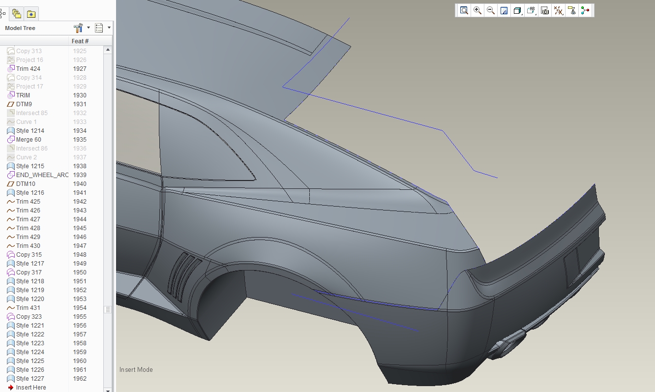
Task: Select the Trim 429 feature
Action: 28,237
